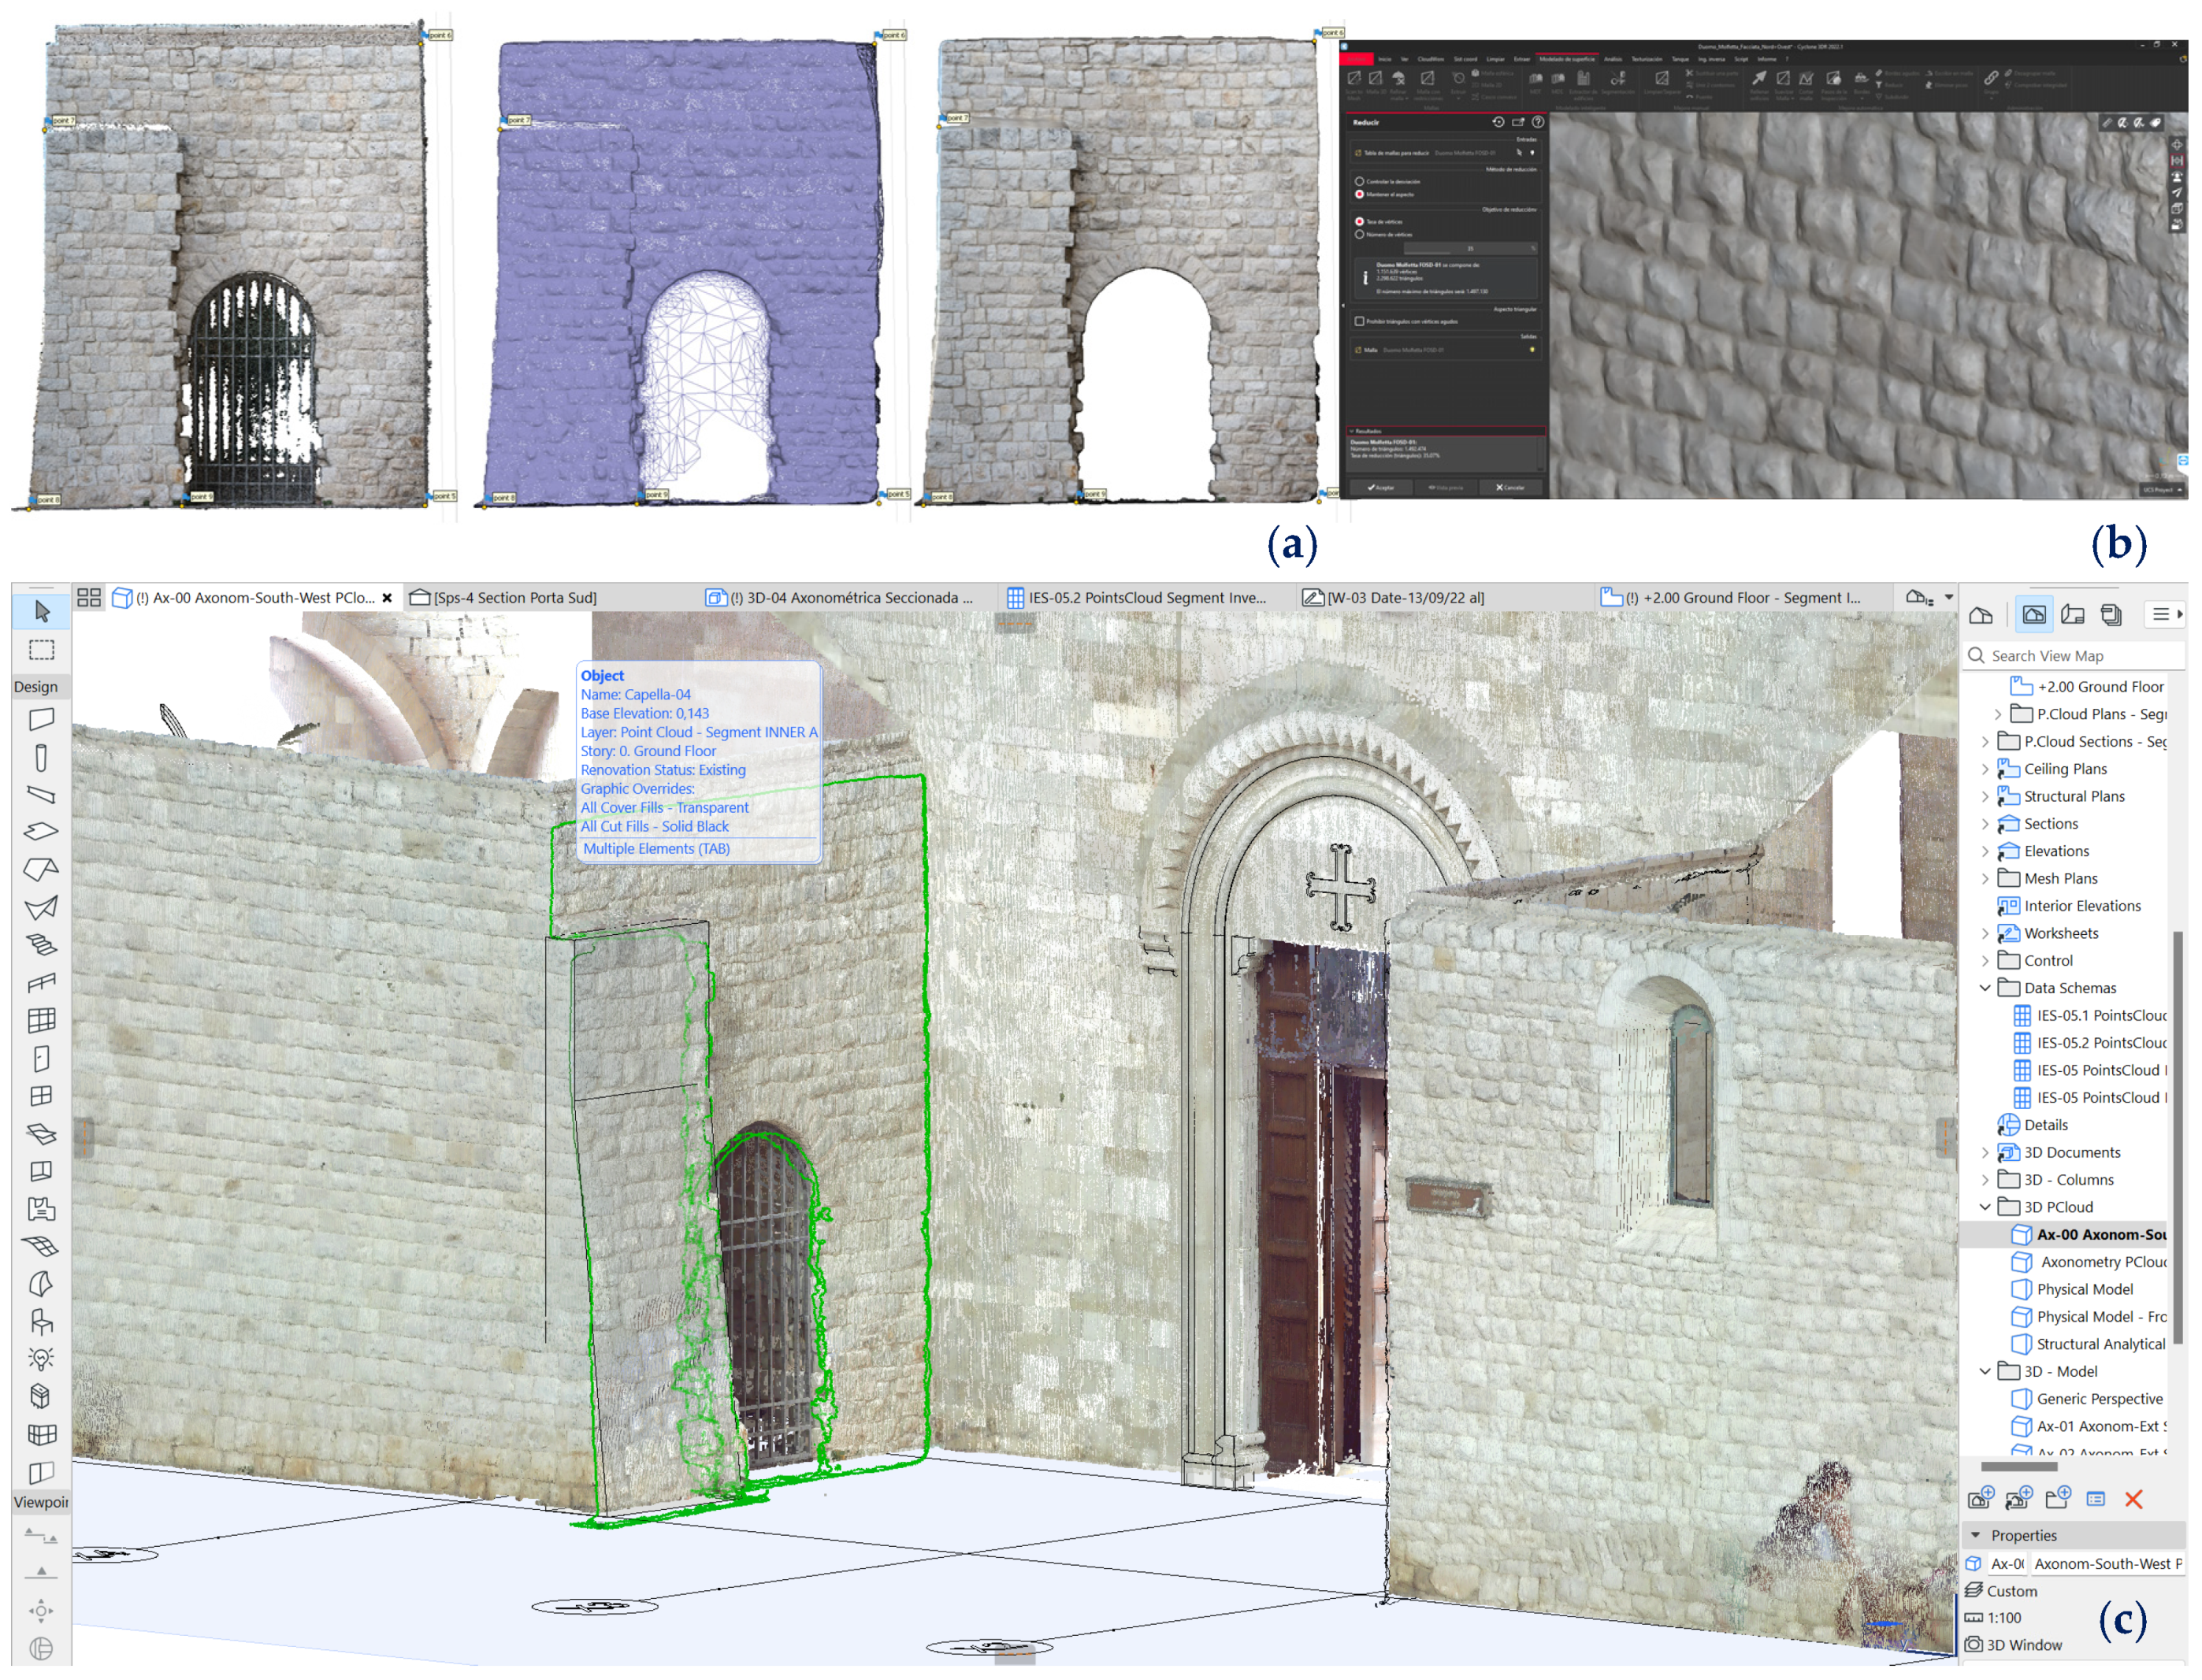Click Cancelar to dismiss the Reducir dialog
The width and height of the screenshot is (2202, 1680).
(x=1511, y=488)
